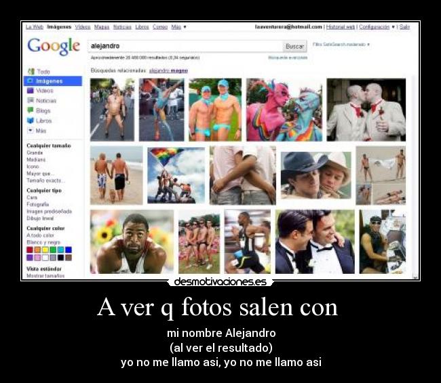Choose the Cualquier tamaño filter
The image size is (441, 383).
pyautogui.click(x=49, y=146)
